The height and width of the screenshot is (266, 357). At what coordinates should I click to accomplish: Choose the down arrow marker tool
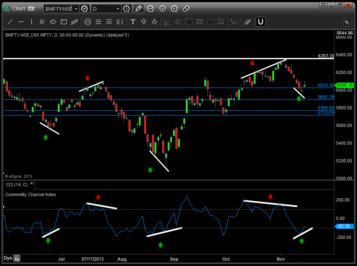pos(154,22)
